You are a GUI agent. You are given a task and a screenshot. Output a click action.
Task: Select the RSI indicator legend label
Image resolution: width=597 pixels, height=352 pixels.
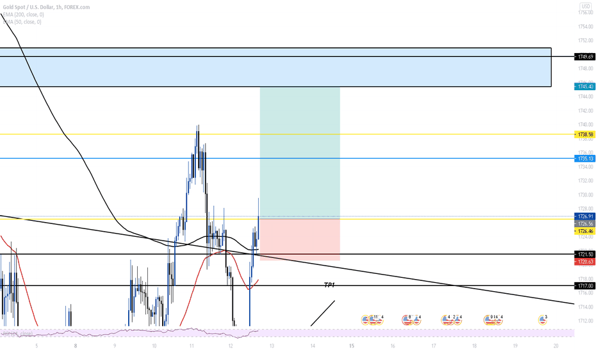pyautogui.click(x=17, y=333)
